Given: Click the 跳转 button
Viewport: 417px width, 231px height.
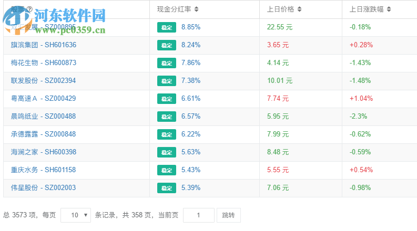Looking at the screenshot, I should pos(228,215).
